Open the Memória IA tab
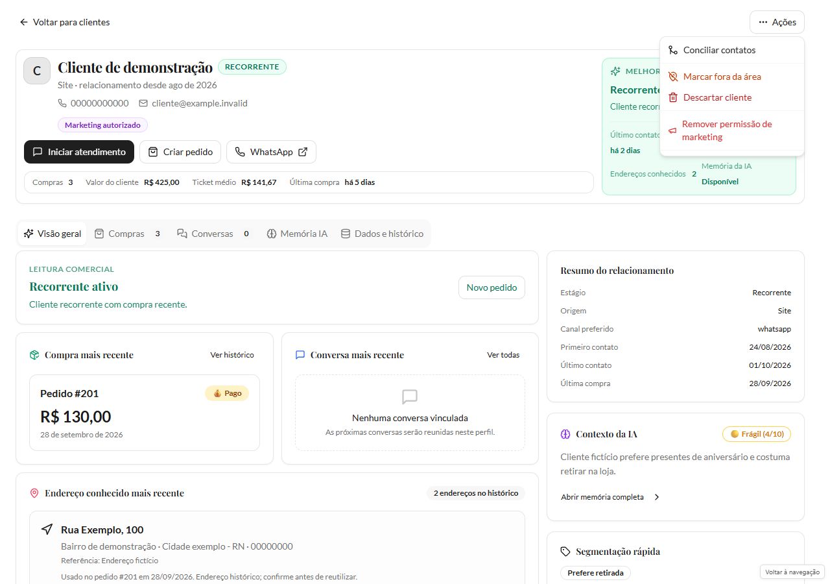The image size is (830, 584). [x=297, y=234]
